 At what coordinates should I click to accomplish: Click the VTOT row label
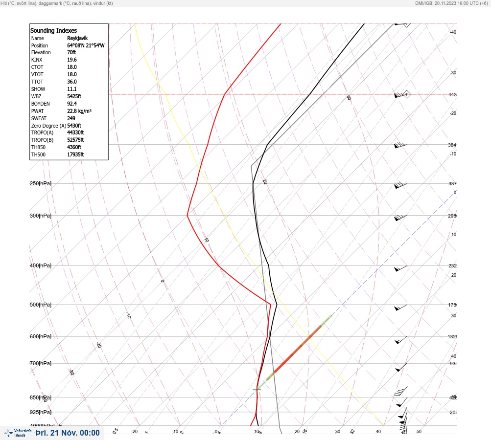(37, 74)
